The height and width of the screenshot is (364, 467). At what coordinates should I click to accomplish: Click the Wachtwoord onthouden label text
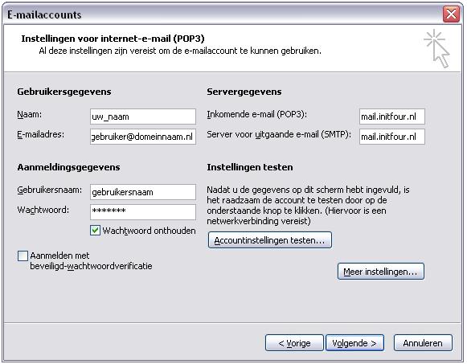tap(149, 231)
